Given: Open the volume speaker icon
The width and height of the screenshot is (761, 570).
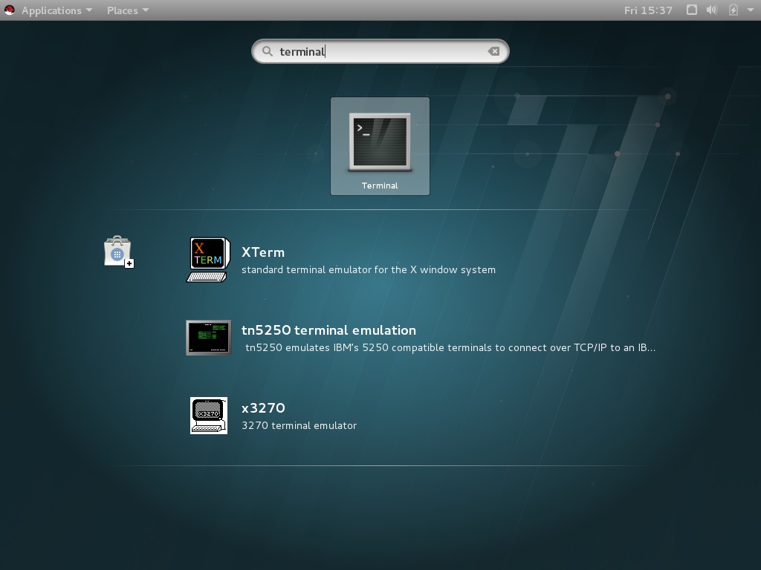Looking at the screenshot, I should [x=711, y=10].
